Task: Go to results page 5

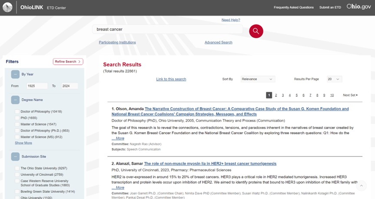Action: coord(296,95)
